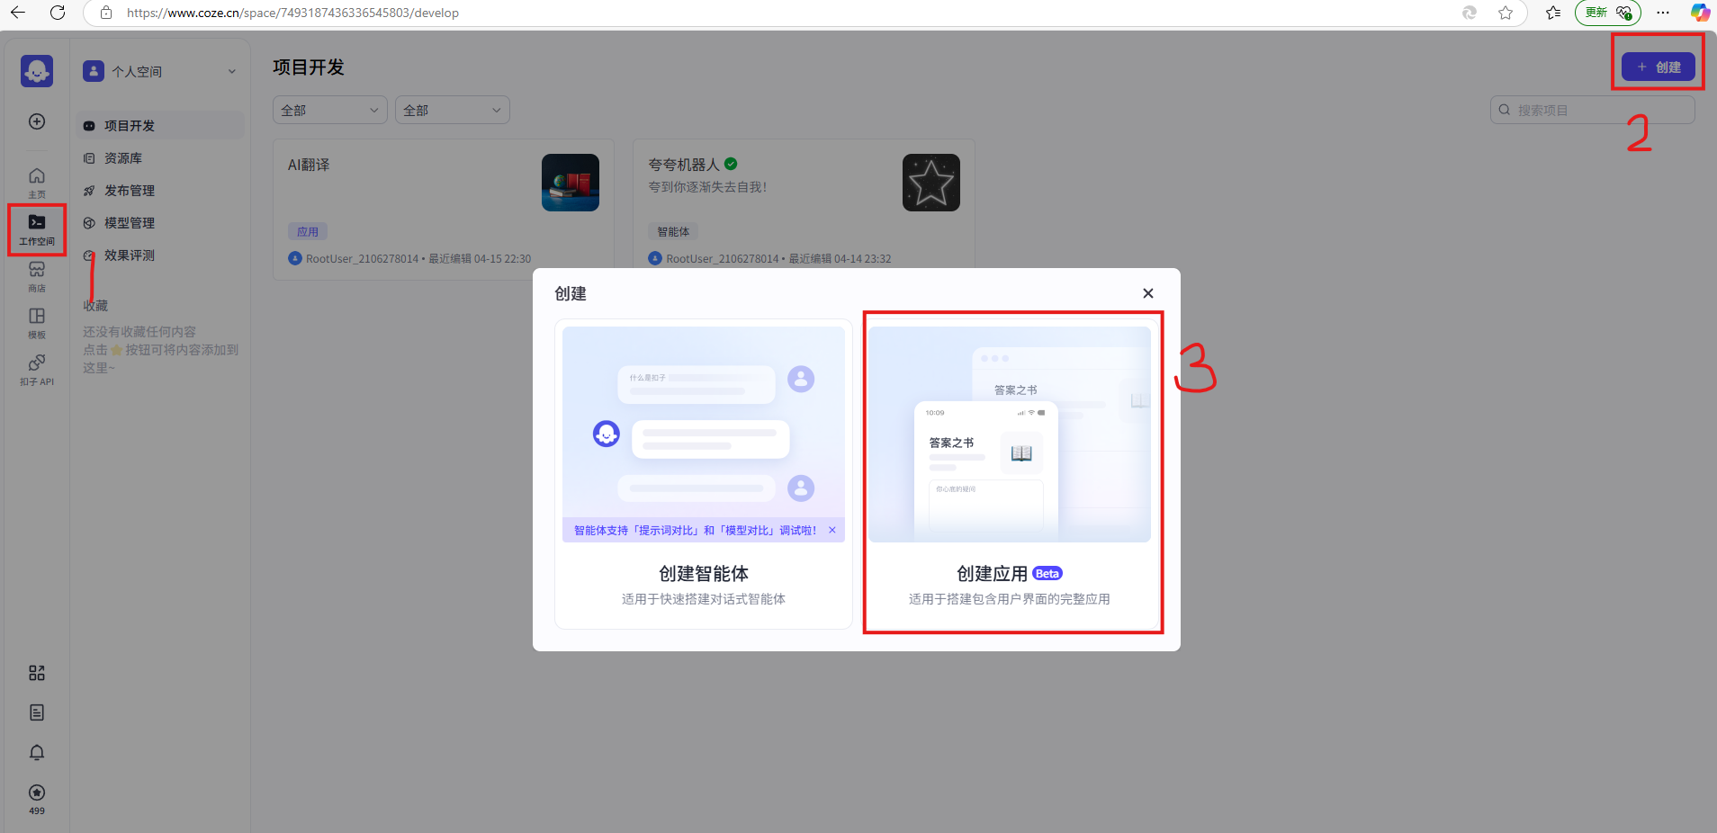Screen dimensions: 1717x833
Task: Open the first 全部 filter dropdown
Action: coord(330,110)
